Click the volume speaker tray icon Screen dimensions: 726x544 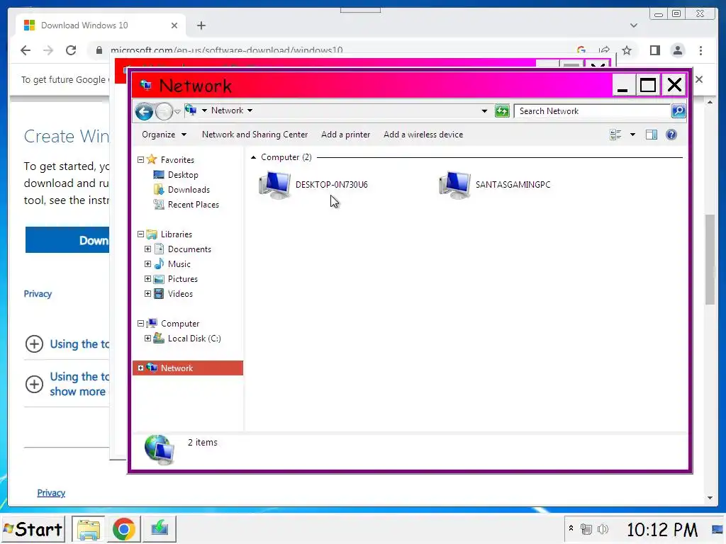coord(603,528)
